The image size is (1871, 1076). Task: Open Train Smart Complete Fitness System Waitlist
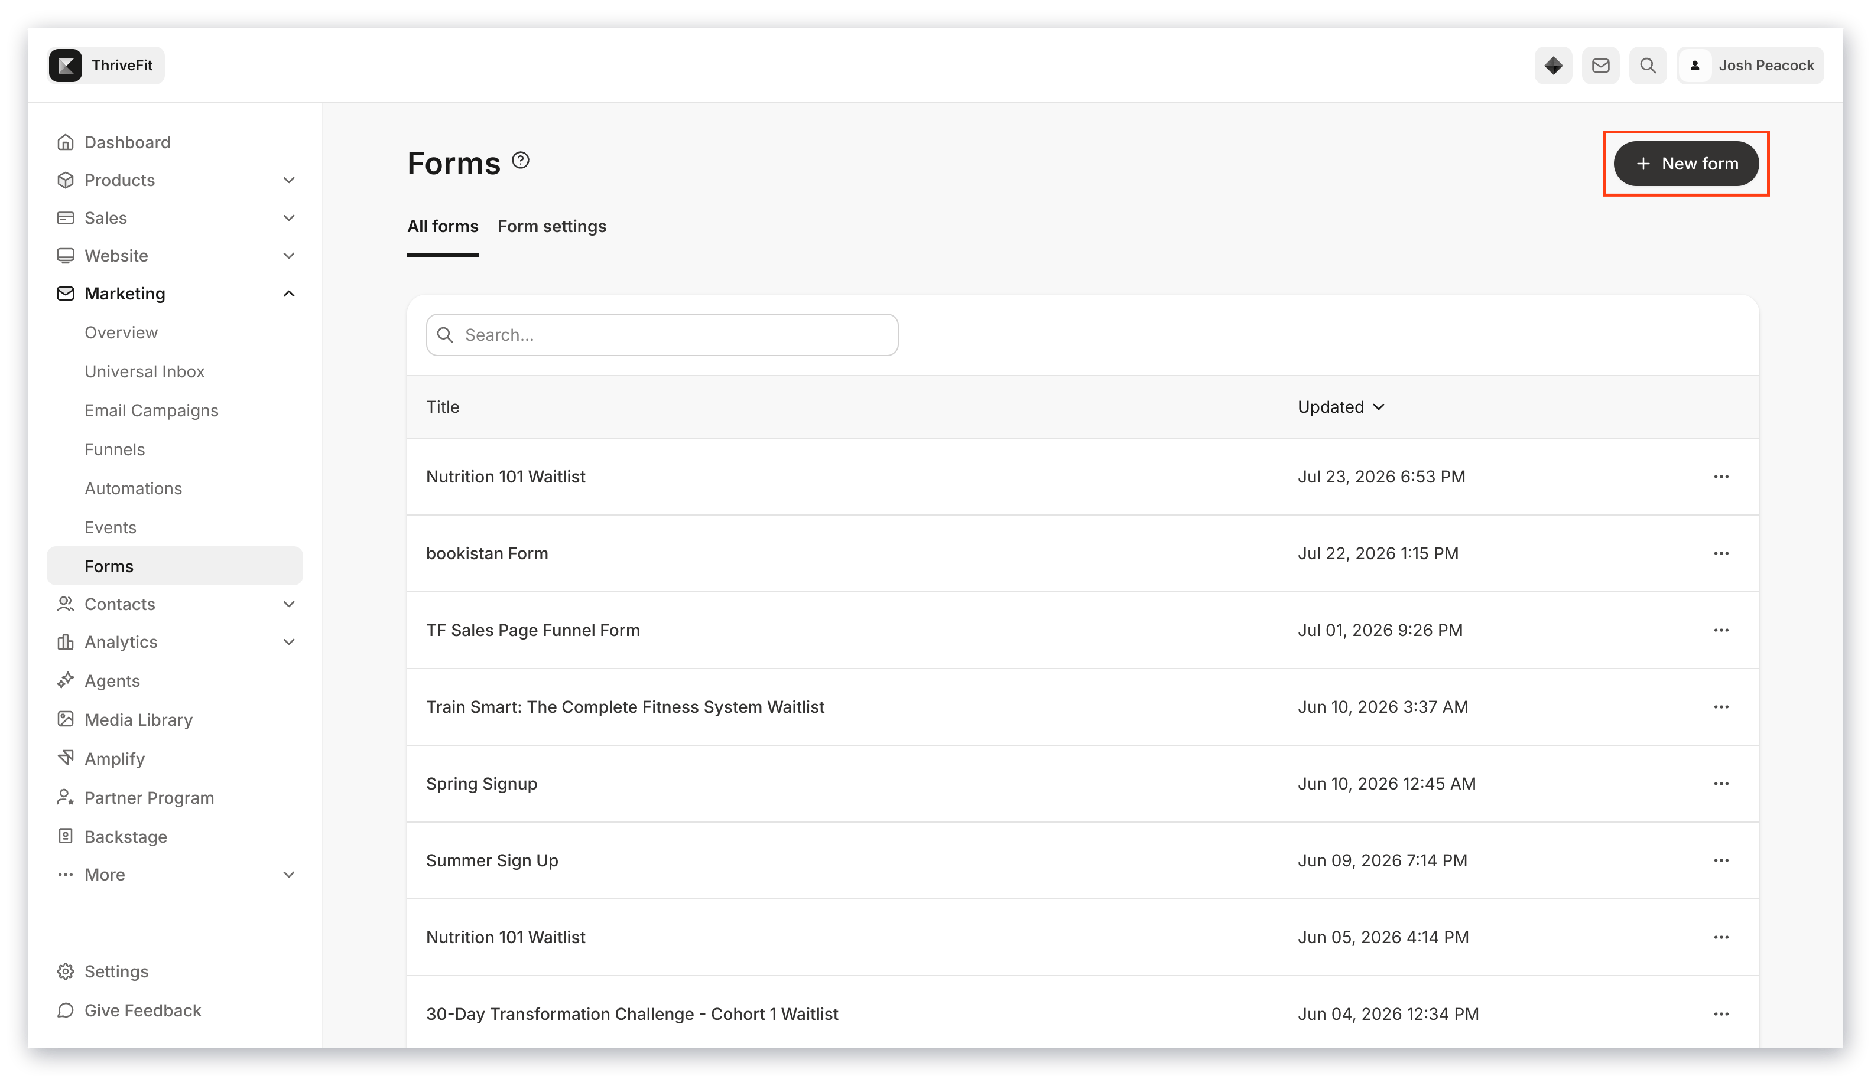tap(625, 707)
